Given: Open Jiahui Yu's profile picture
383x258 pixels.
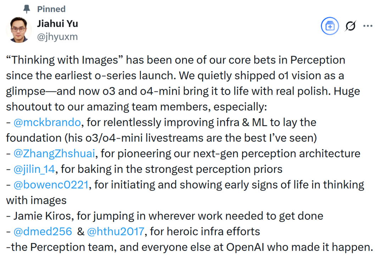Looking at the screenshot, I should (19, 30).
